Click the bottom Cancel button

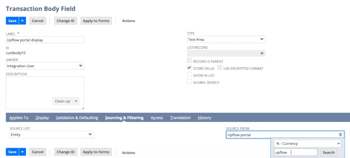click(x=38, y=152)
